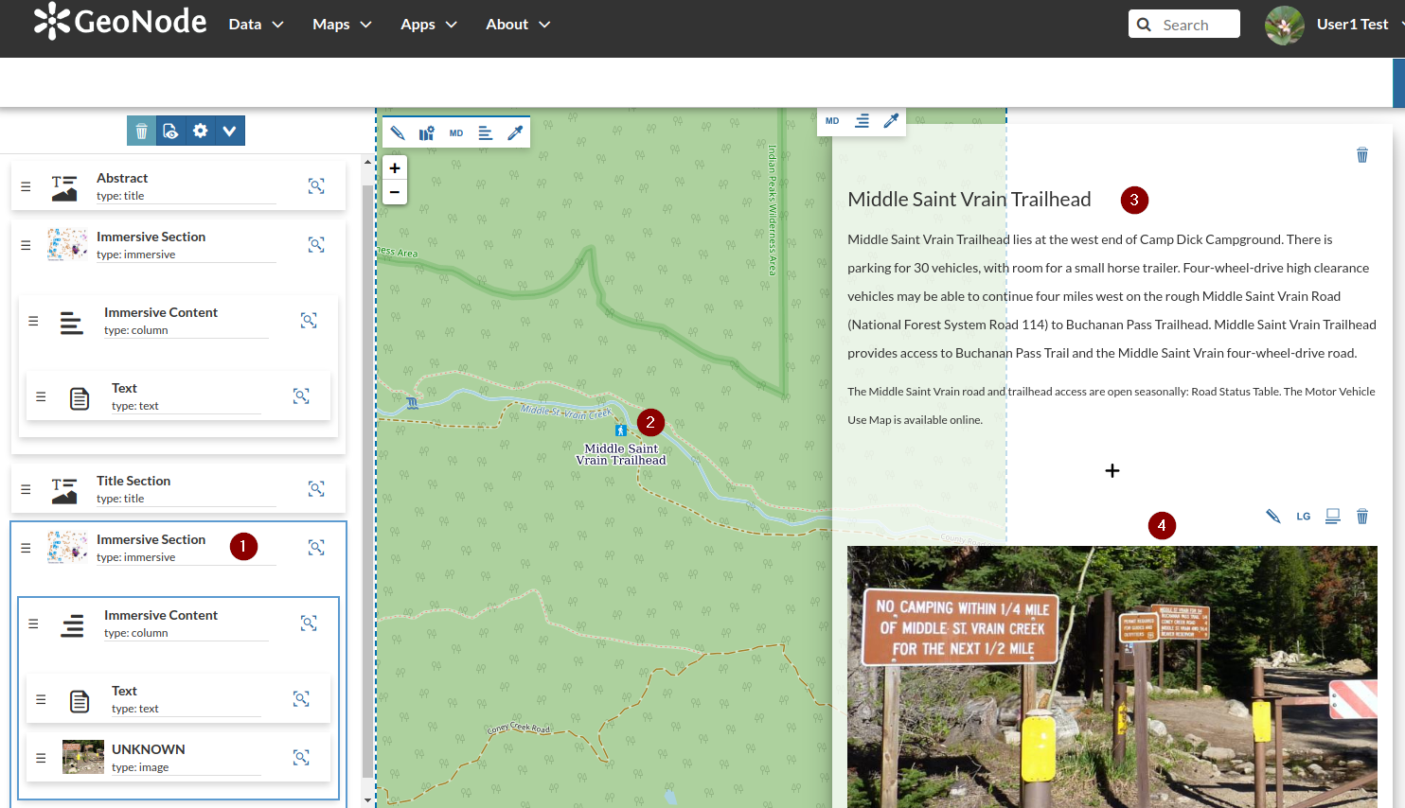Zoom in on the map
This screenshot has width=1405, height=808.
pyautogui.click(x=395, y=168)
